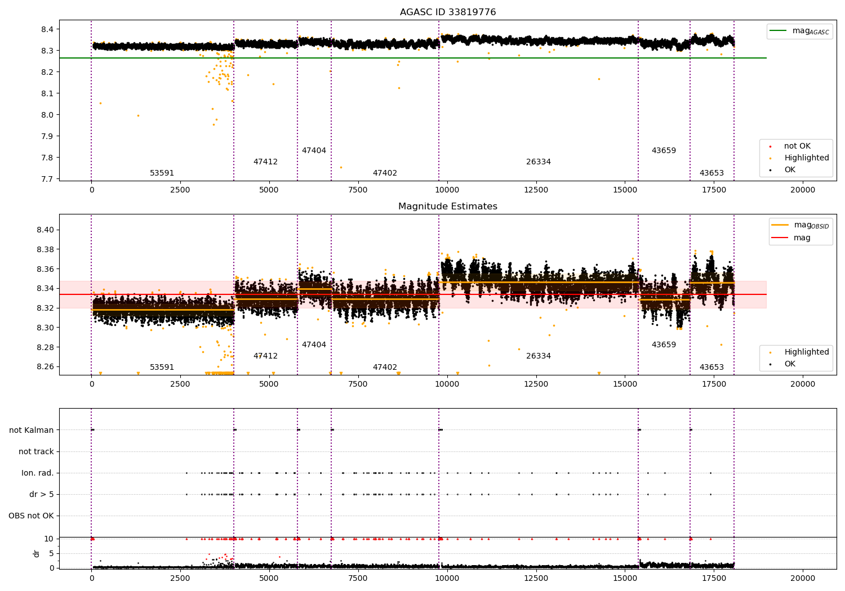Click obsid label 53591 in AGASC ID plot
Viewport: 845px width, 591px height.
point(162,173)
